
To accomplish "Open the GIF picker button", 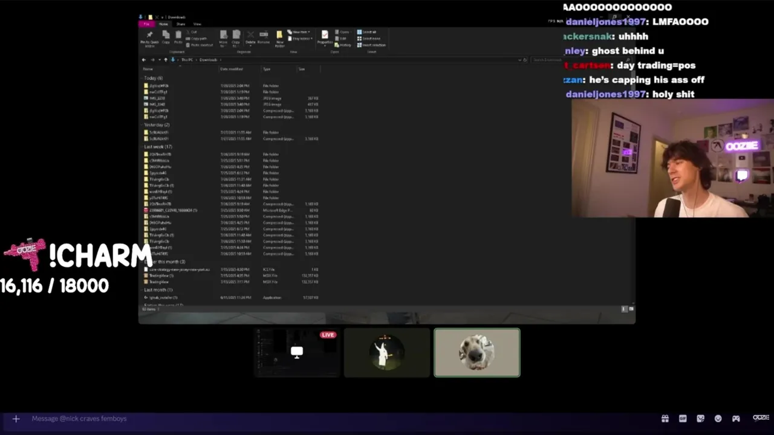I will [x=683, y=418].
